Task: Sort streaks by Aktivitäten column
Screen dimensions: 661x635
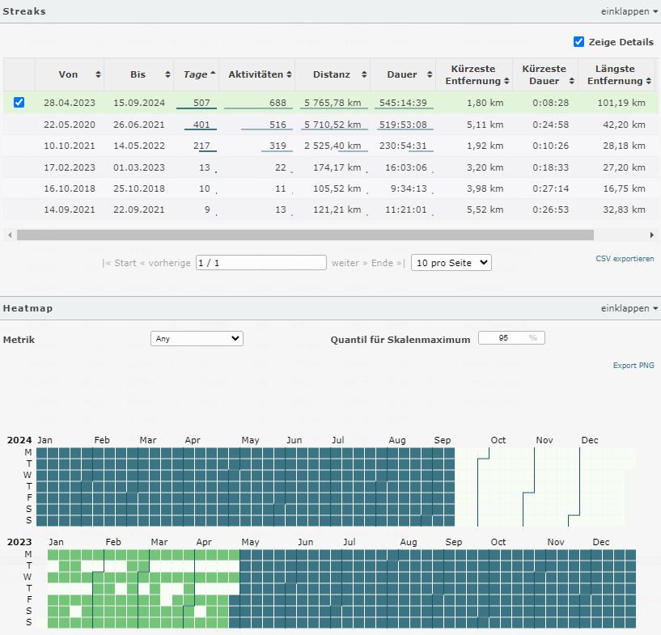Action: point(256,74)
